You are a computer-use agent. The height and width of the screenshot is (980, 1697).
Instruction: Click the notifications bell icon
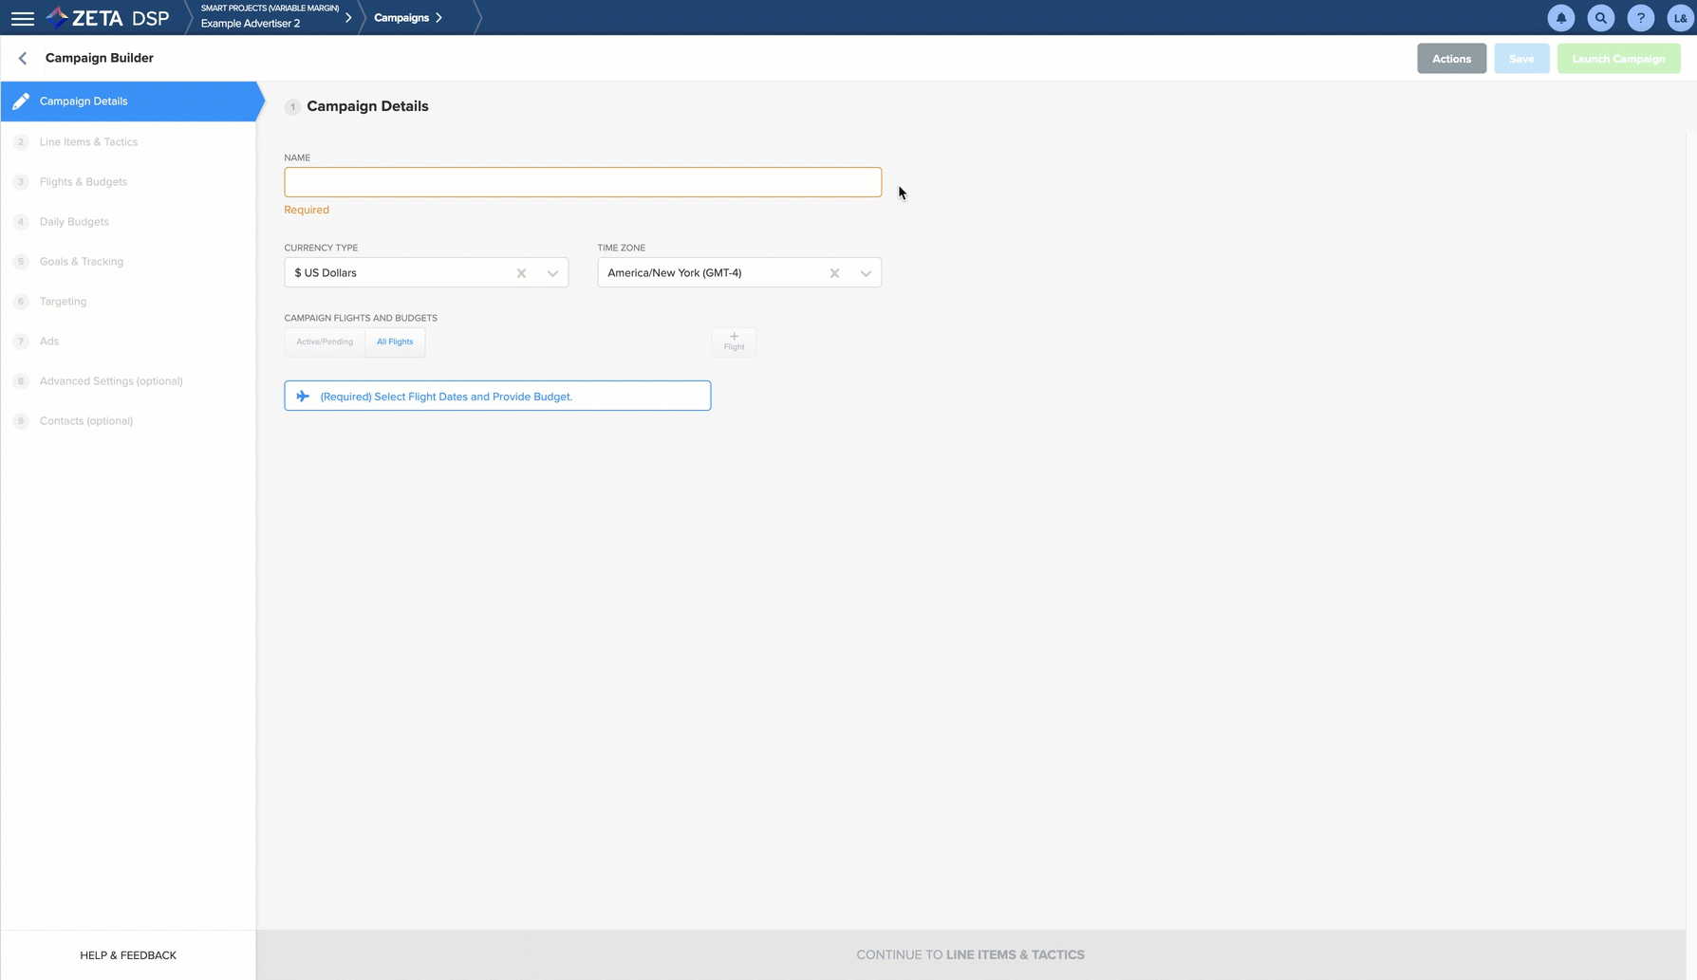1560,18
